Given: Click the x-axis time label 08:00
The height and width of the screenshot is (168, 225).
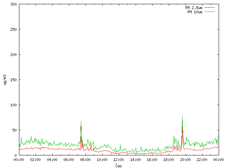Looking at the screenshot, I should pos(85,160).
